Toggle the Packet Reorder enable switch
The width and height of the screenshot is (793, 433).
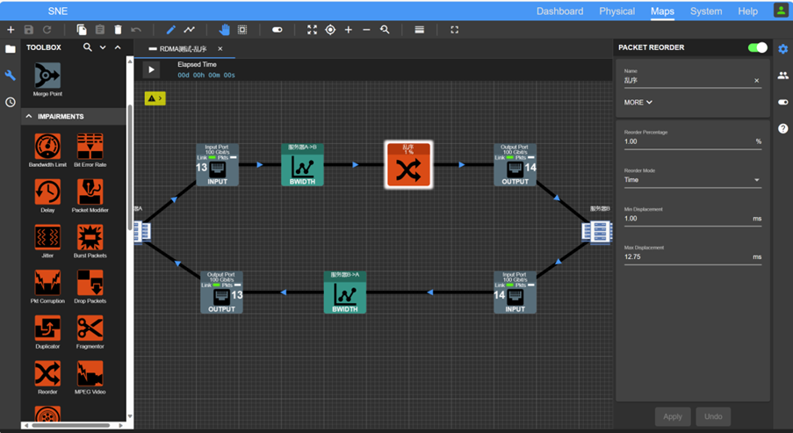tap(757, 47)
